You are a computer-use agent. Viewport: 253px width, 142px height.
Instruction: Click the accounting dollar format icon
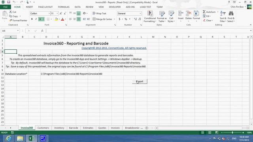119,19
